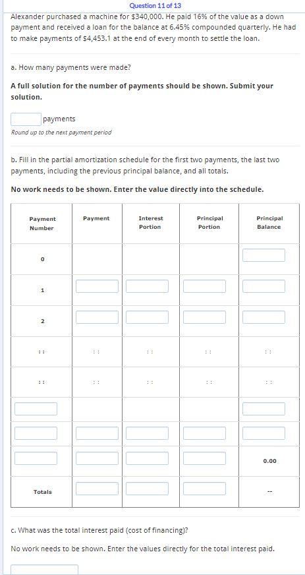Select last row Payment amount field
This screenshot has width=305, height=575.
pos(97,458)
